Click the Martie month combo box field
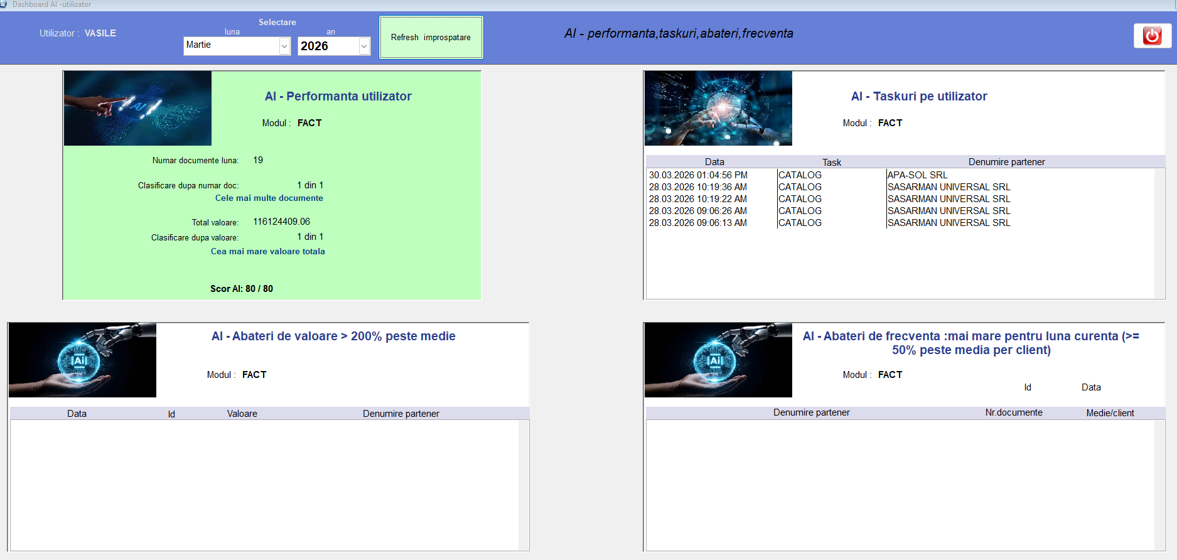 point(230,45)
